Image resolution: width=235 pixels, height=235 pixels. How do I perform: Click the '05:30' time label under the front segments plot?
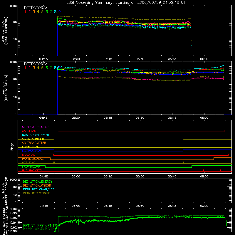click(140, 59)
